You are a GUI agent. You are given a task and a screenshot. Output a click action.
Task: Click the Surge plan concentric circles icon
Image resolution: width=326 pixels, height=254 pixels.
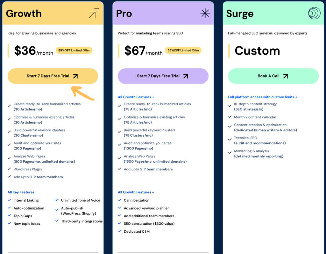tap(314, 13)
